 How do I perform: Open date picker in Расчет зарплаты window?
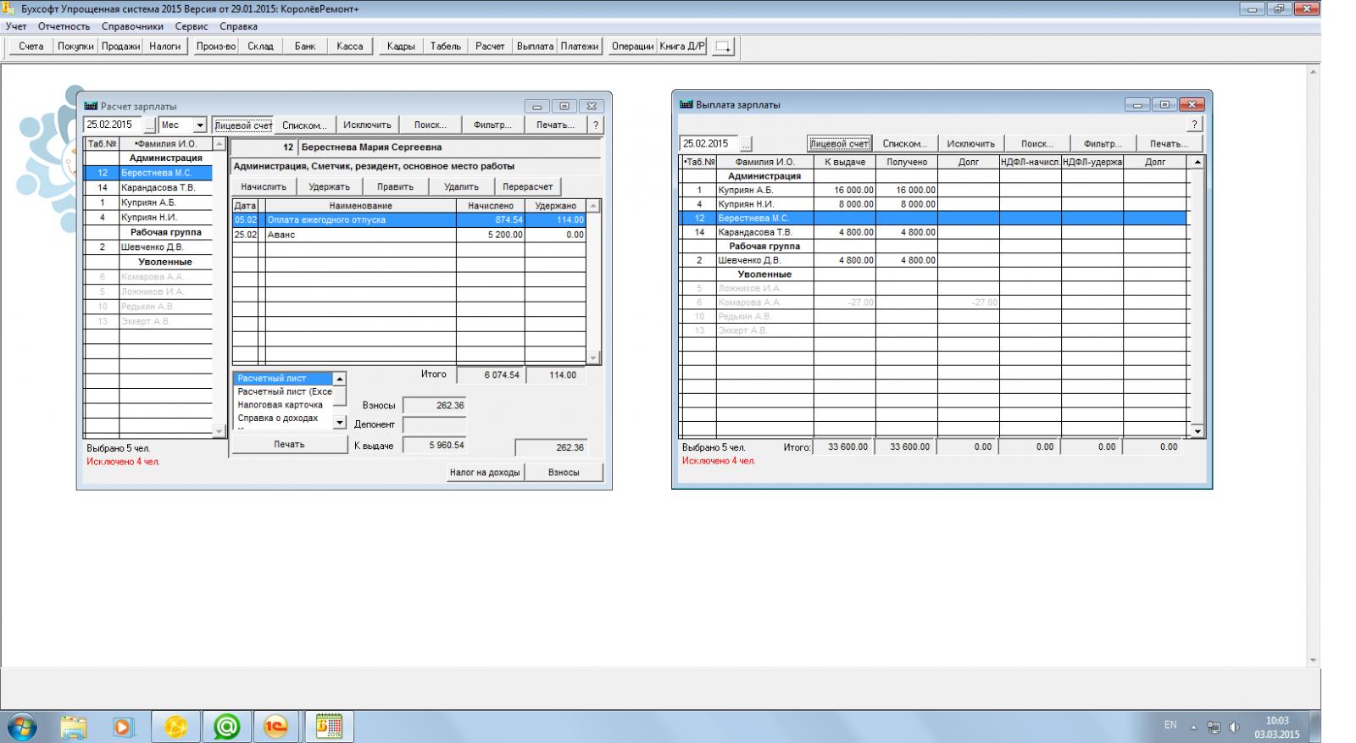150,125
